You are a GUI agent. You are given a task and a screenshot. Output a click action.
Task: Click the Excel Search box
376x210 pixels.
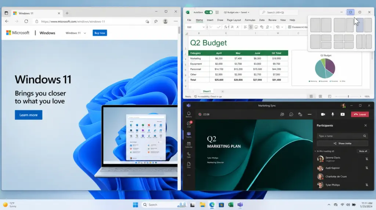click(278, 12)
